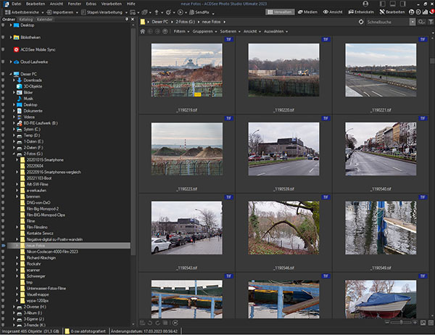Toggle easy-select marker beside Desktop folder
435x335 pixels.
[x=4, y=25]
